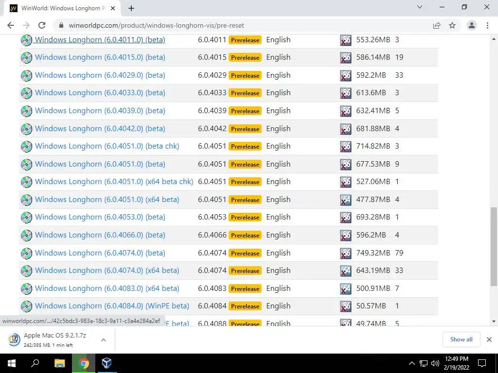The image size is (498, 373).
Task: Open Windows Longhorn (6.0.4051.0) (beta chk) link
Action: pos(107,146)
